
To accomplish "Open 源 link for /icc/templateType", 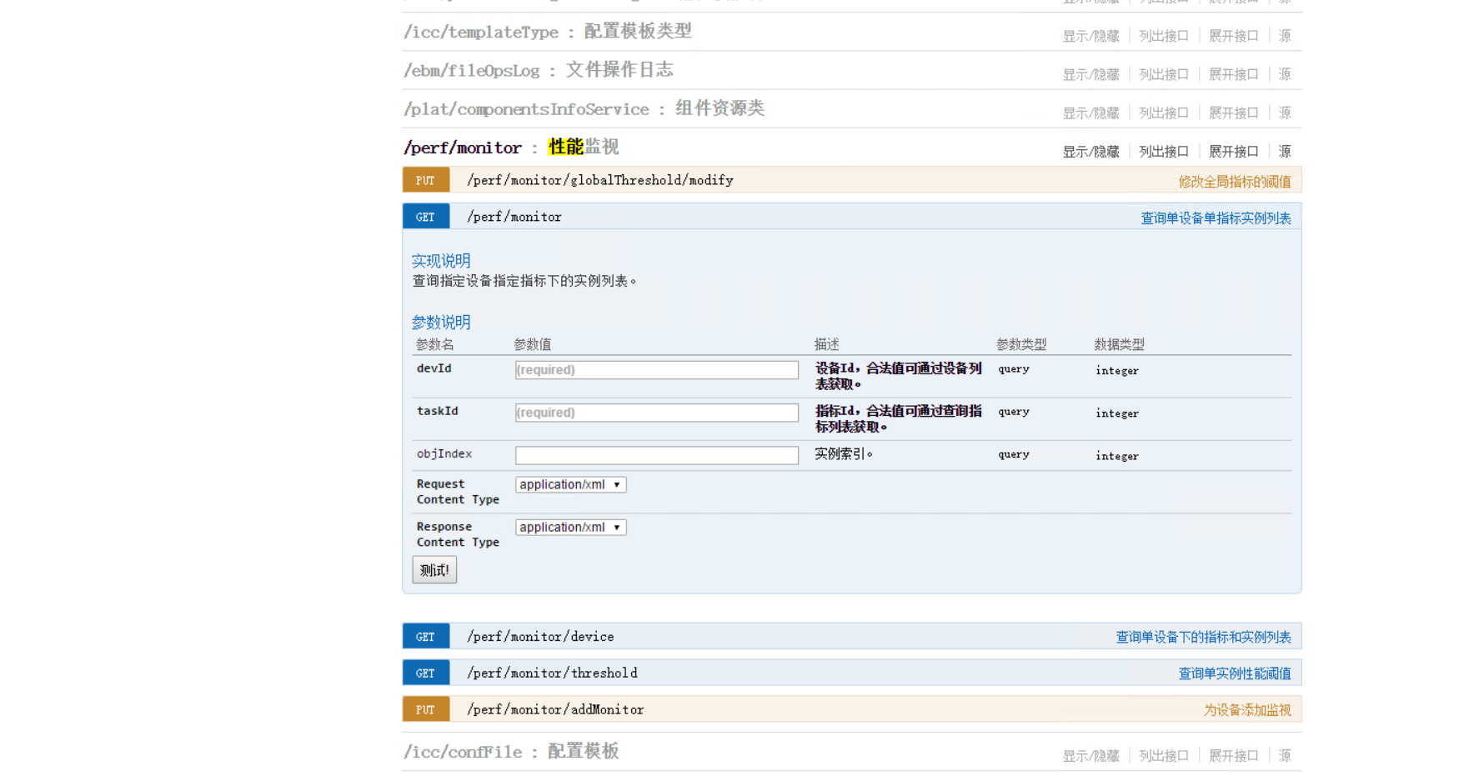I will (x=1285, y=36).
